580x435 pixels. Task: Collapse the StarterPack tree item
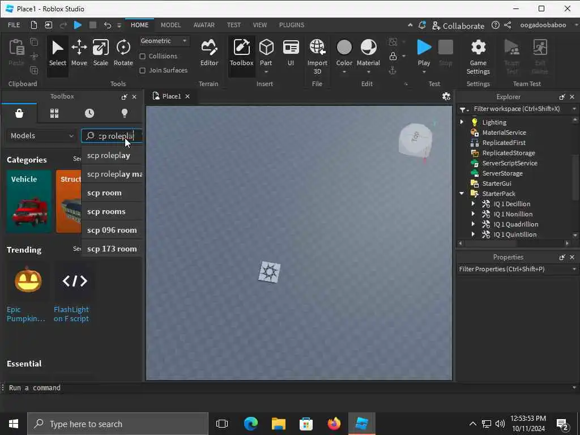point(462,193)
